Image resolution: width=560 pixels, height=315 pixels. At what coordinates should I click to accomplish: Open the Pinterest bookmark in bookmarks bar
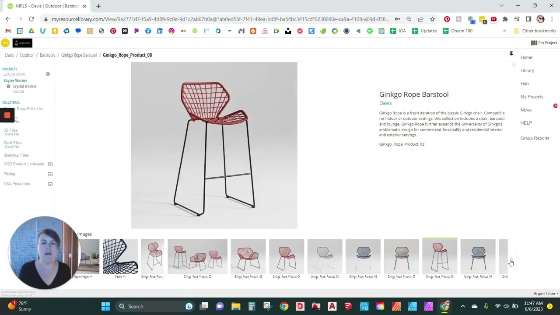pyautogui.click(x=113, y=31)
